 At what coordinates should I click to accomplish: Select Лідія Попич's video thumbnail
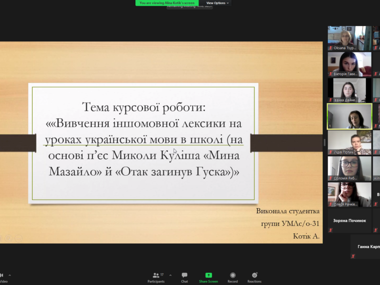(349, 142)
